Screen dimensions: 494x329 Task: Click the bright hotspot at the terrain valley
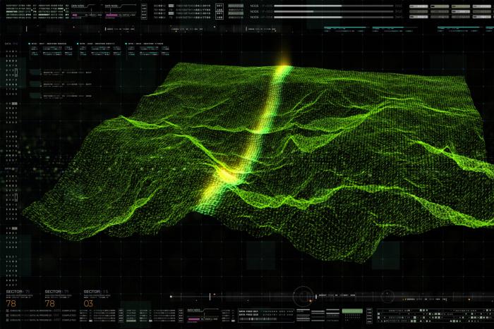(224, 173)
